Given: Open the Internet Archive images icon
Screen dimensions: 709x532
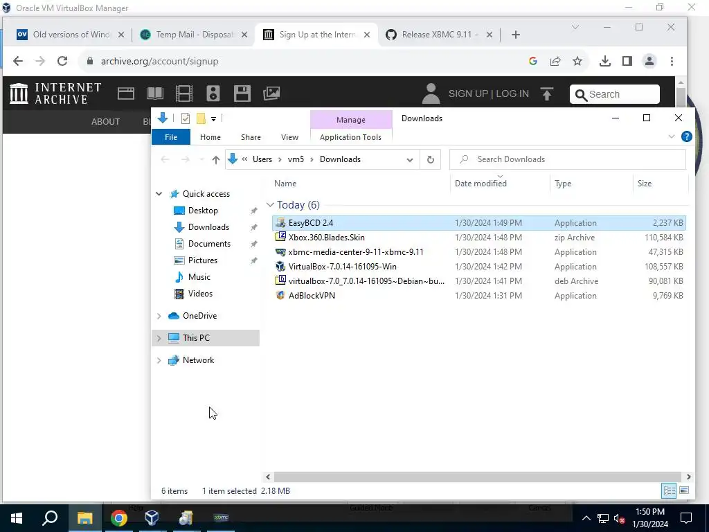Looking at the screenshot, I should (271, 94).
